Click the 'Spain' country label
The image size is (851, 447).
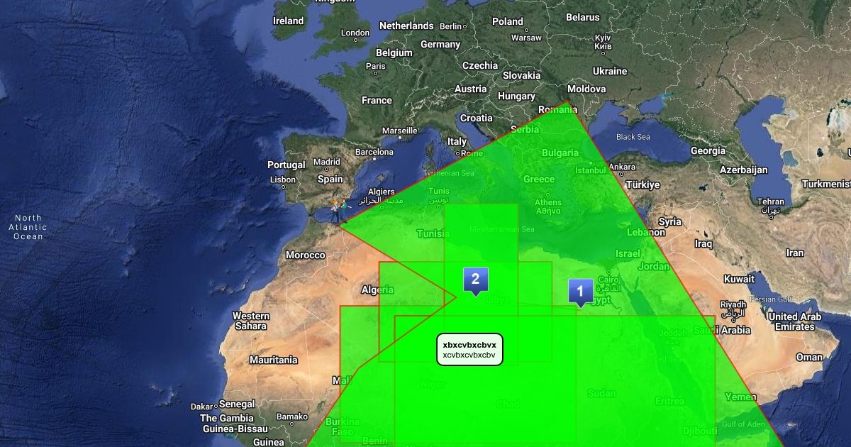330,179
